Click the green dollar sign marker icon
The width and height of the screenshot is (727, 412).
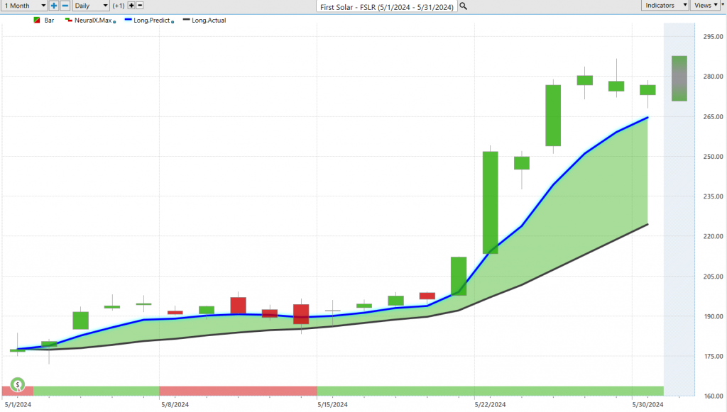tap(18, 384)
